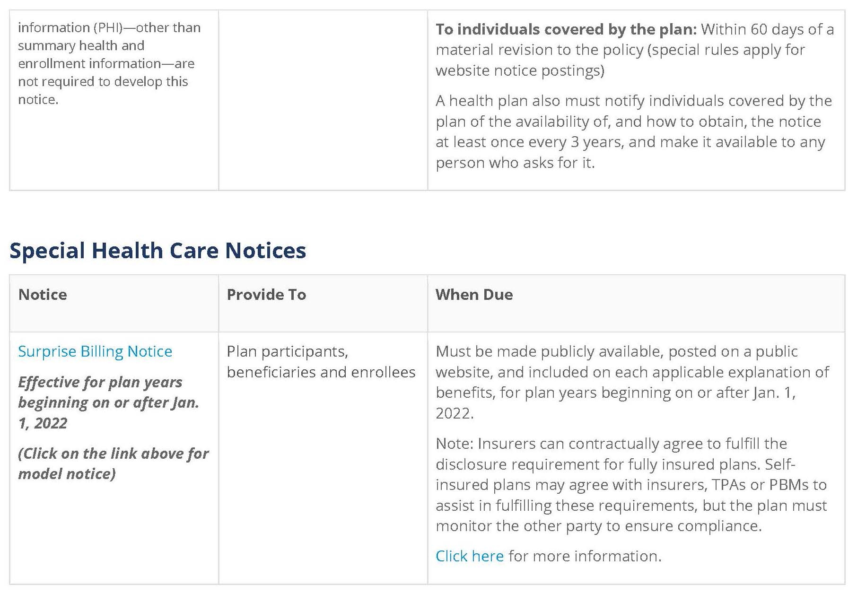
Task: Follow the 'Click here' link for more information
Action: point(470,556)
